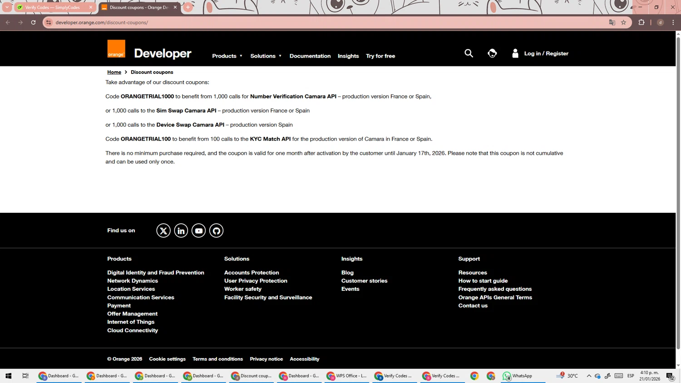Viewport: 681px width, 383px height.
Task: Open the Contact us footer link
Action: [473, 306]
